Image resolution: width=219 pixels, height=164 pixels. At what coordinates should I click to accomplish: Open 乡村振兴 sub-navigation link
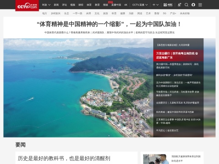click(x=56, y=13)
